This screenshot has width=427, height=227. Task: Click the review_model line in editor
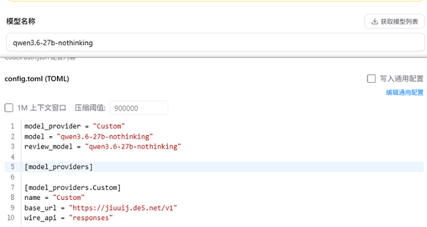point(103,147)
